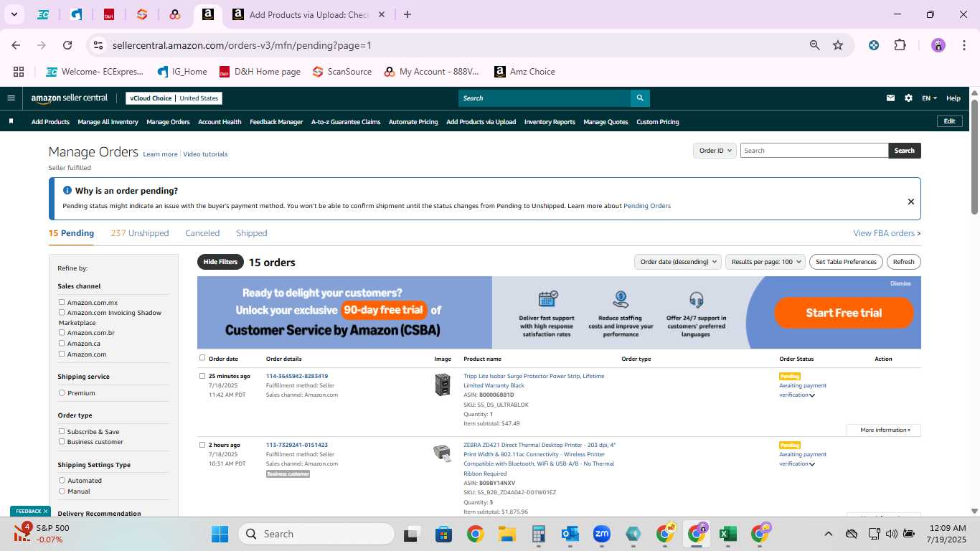Open the Seller Central hamburger menu
The width and height of the screenshot is (980, 551).
pyautogui.click(x=11, y=98)
